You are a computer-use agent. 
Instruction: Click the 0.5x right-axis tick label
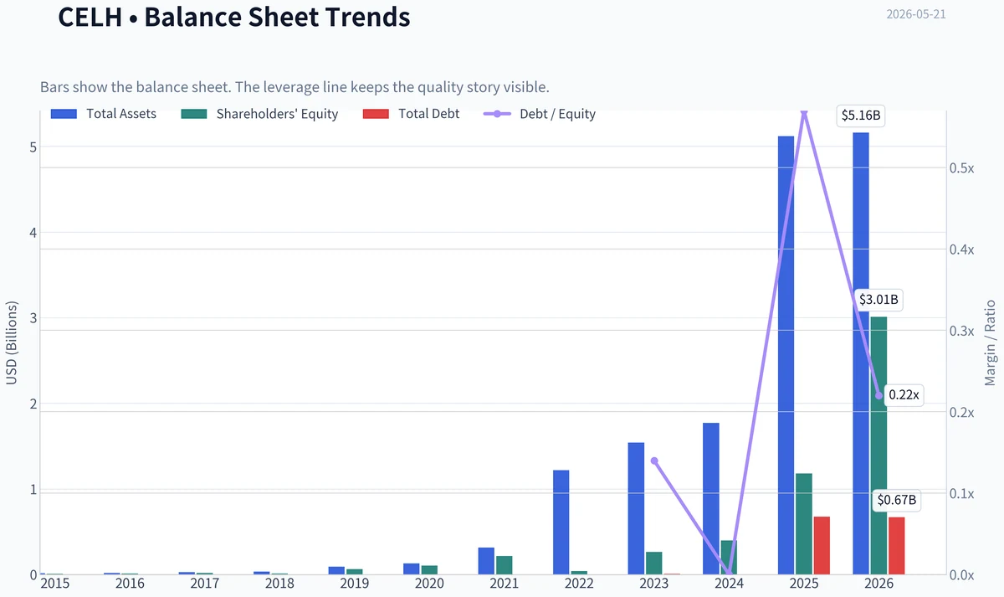(962, 168)
